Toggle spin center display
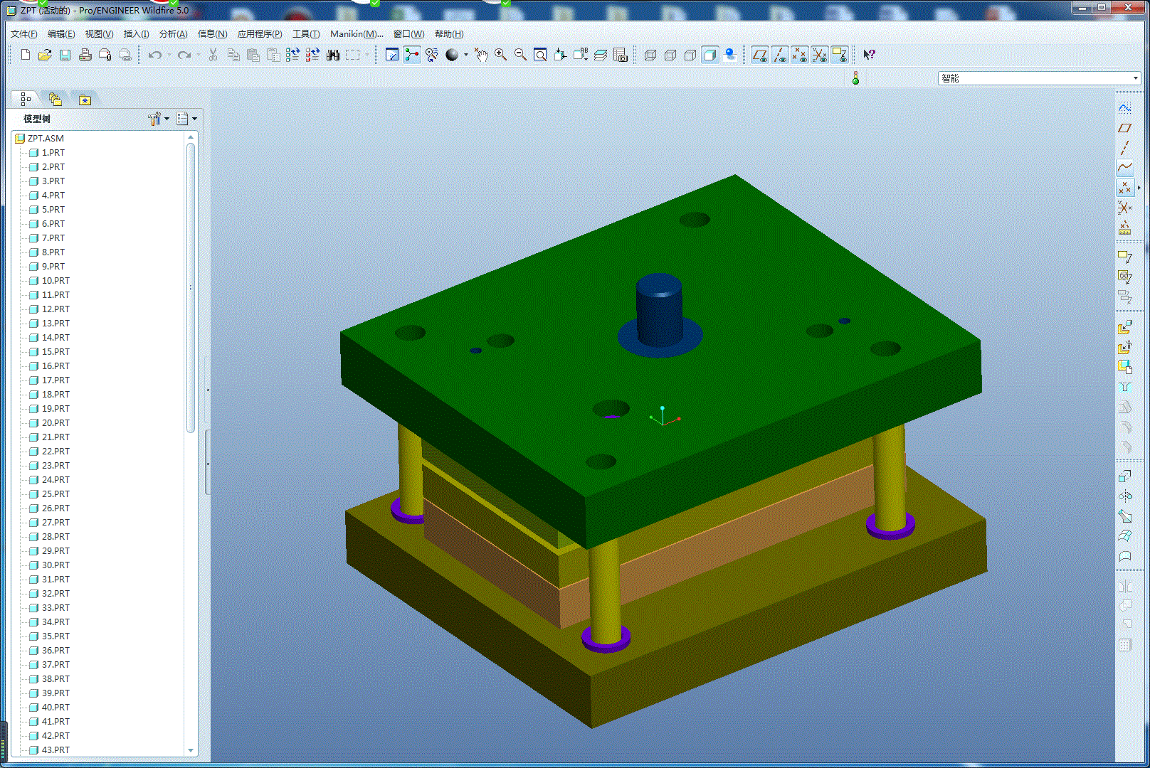 tap(411, 55)
